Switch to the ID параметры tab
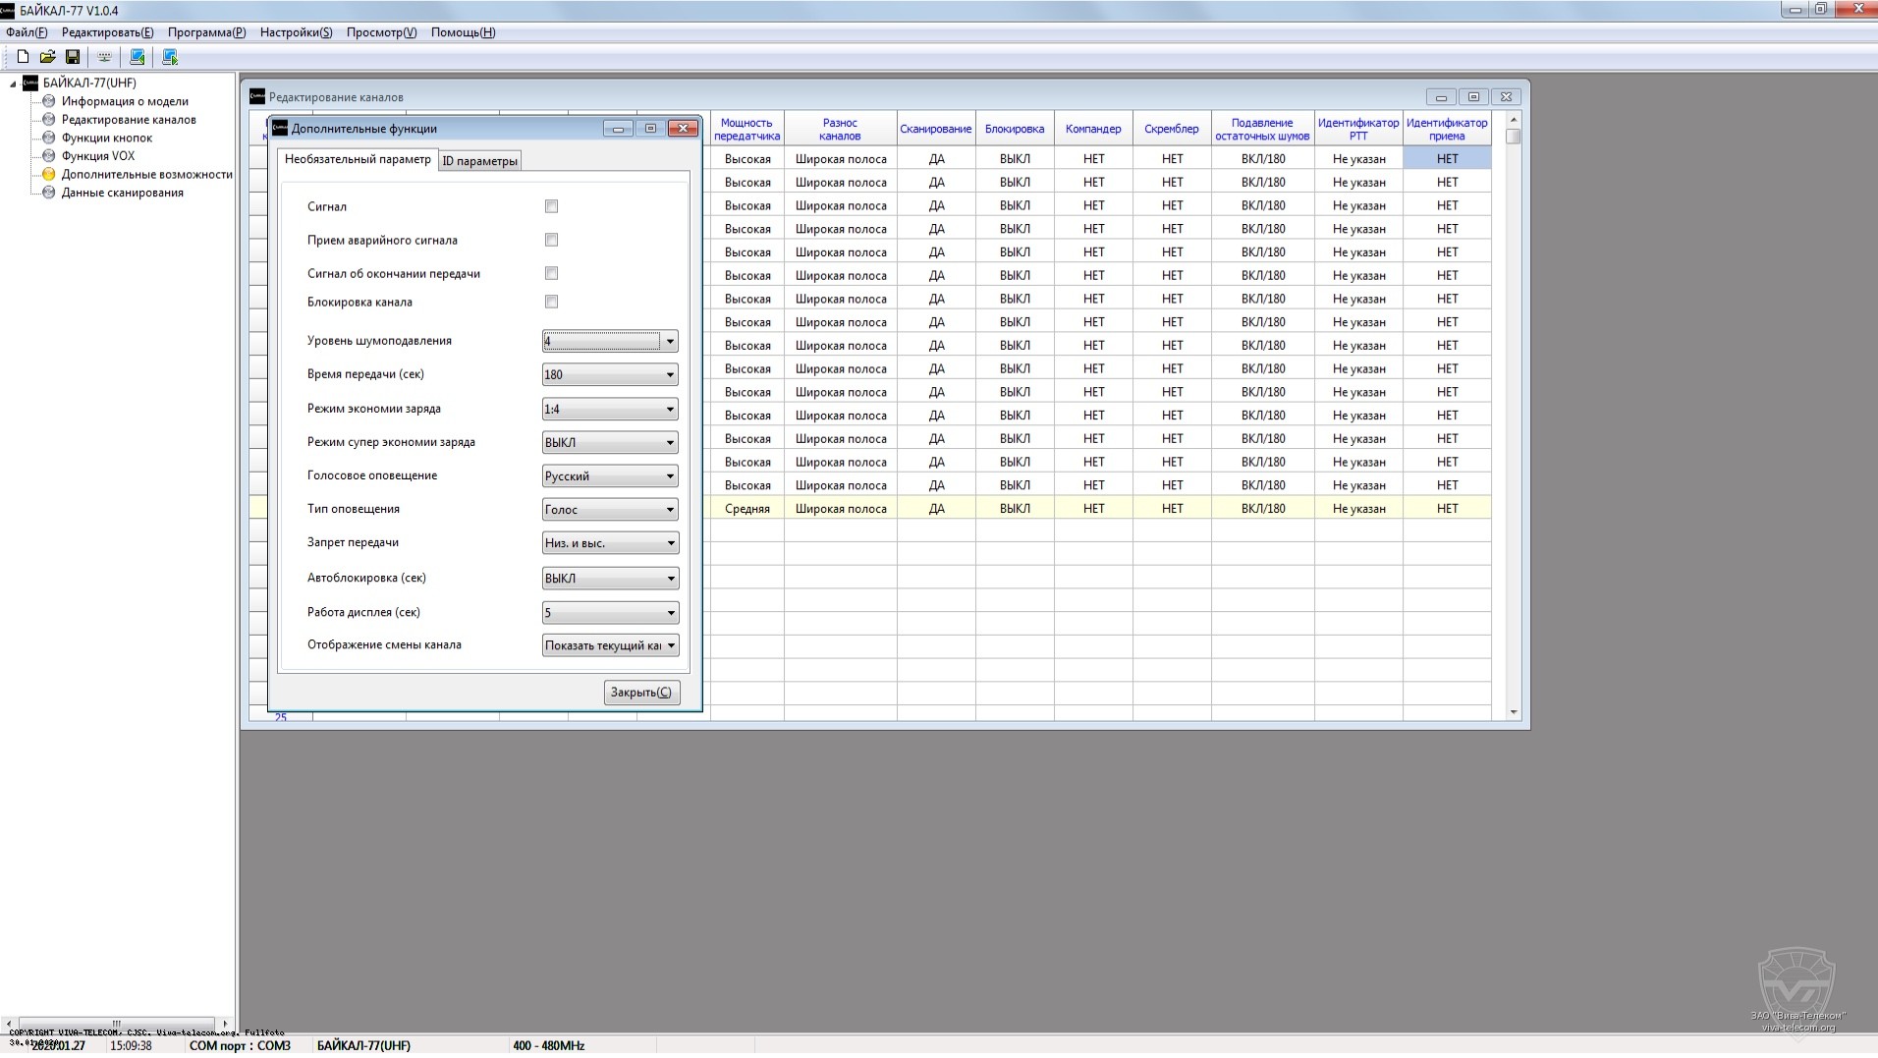Viewport: 1878px width, 1058px height. [479, 161]
